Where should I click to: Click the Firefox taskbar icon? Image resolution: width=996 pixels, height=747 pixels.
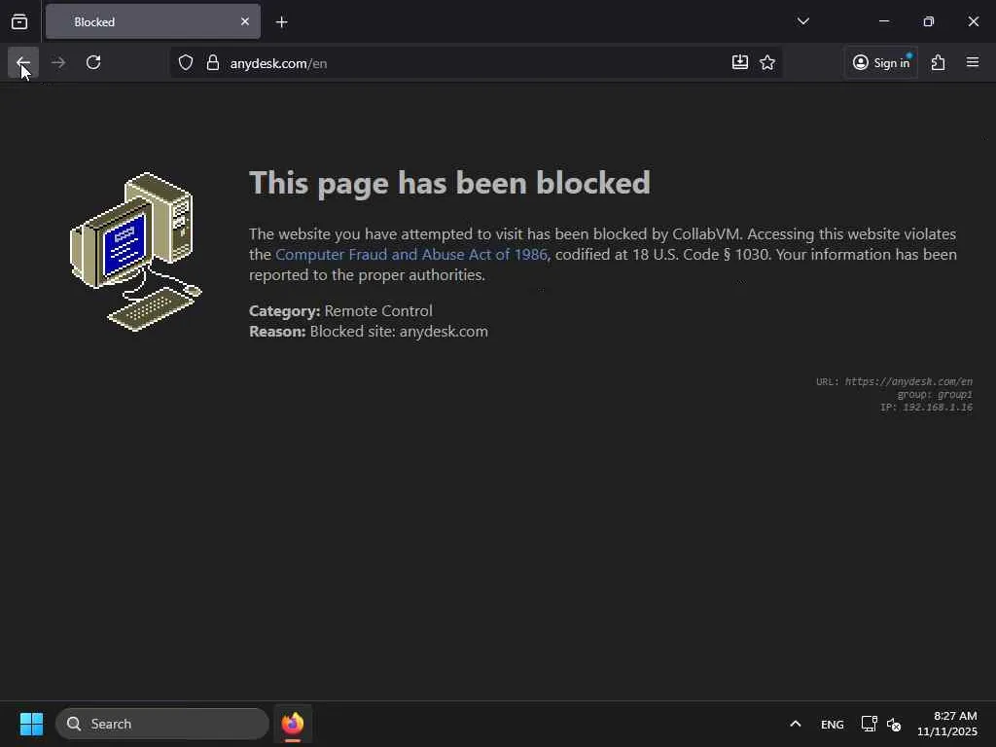click(x=293, y=724)
